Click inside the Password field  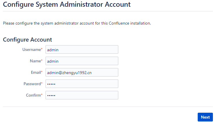click(x=82, y=84)
